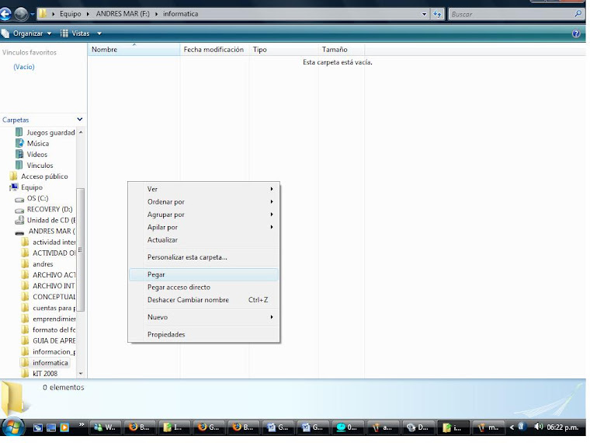Image resolution: width=590 pixels, height=443 pixels.
Task: Click the search magnifier icon
Action: [x=578, y=14]
